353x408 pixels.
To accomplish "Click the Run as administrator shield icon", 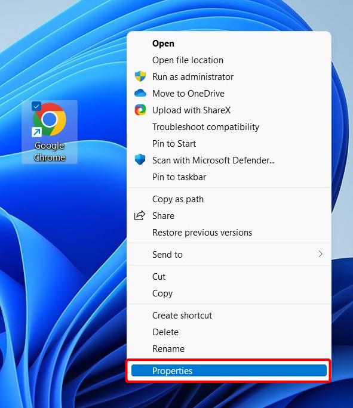I will point(140,76).
